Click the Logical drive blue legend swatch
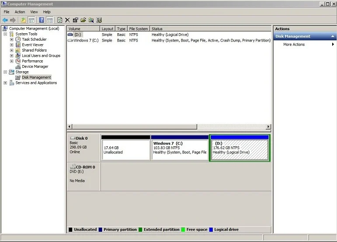 211,229
